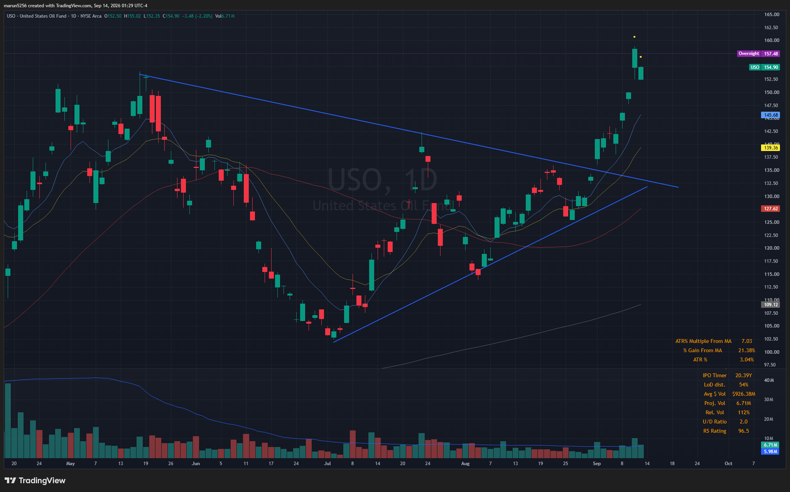The width and height of the screenshot is (790, 492).
Task: Click the yellow 139.36 moving average label
Action: coord(771,148)
